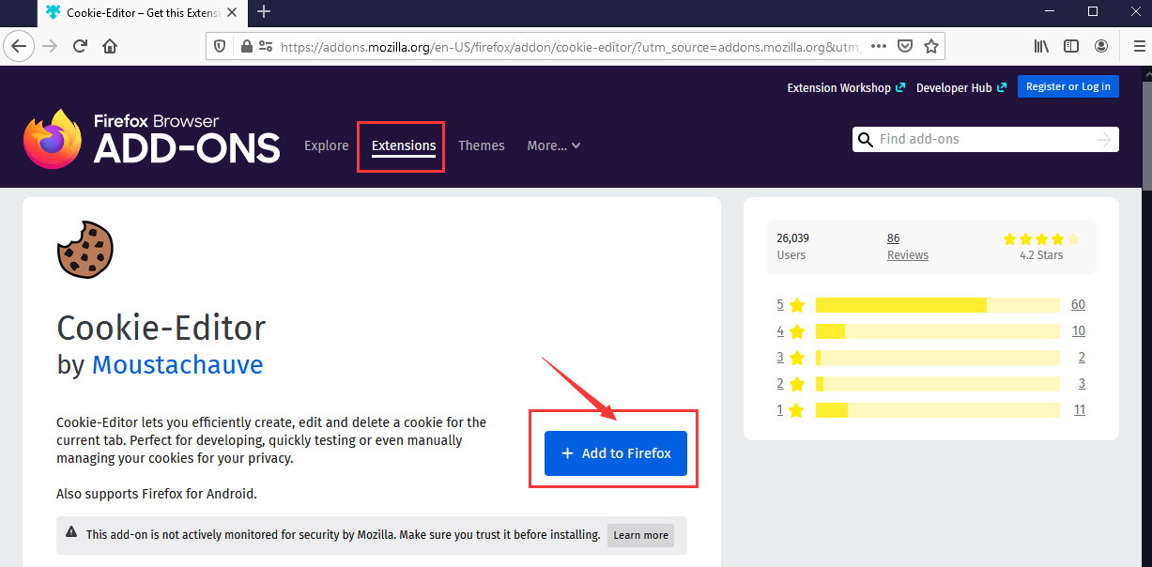1152x567 pixels.
Task: Click the warning triangle icon
Action: pyautogui.click(x=71, y=533)
